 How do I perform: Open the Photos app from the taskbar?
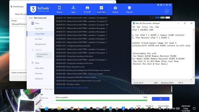(x=66, y=109)
